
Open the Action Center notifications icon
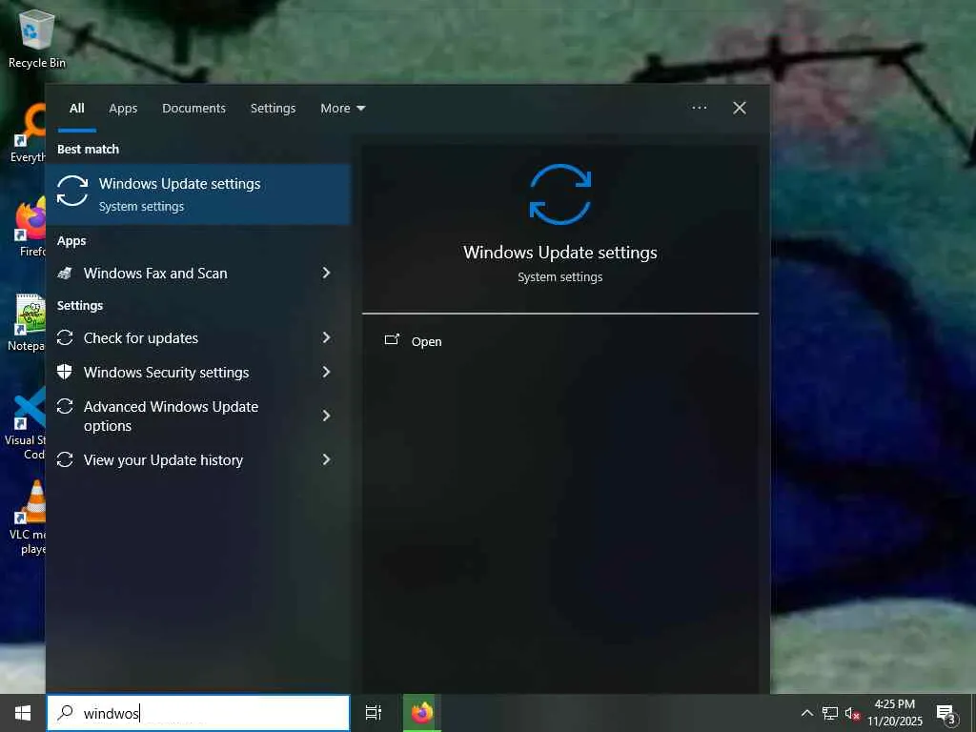(946, 713)
